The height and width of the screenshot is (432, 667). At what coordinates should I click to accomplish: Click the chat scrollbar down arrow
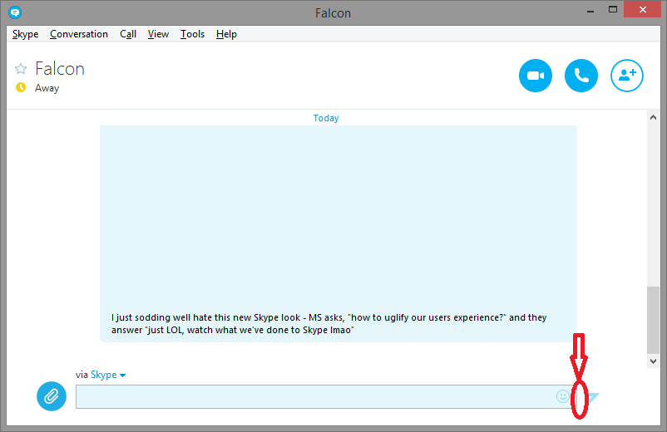(653, 361)
